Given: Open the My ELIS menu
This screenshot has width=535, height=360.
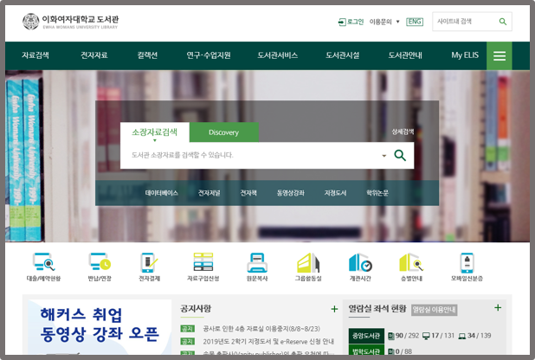Looking at the screenshot, I should click(x=465, y=55).
